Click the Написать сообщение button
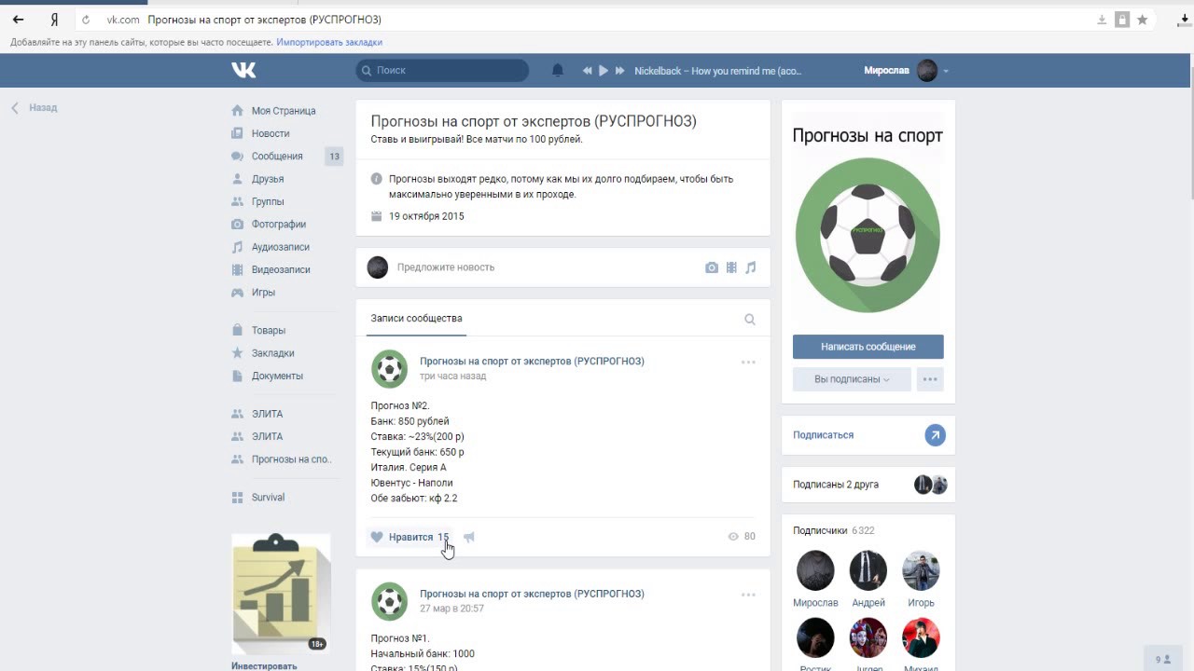 868,347
